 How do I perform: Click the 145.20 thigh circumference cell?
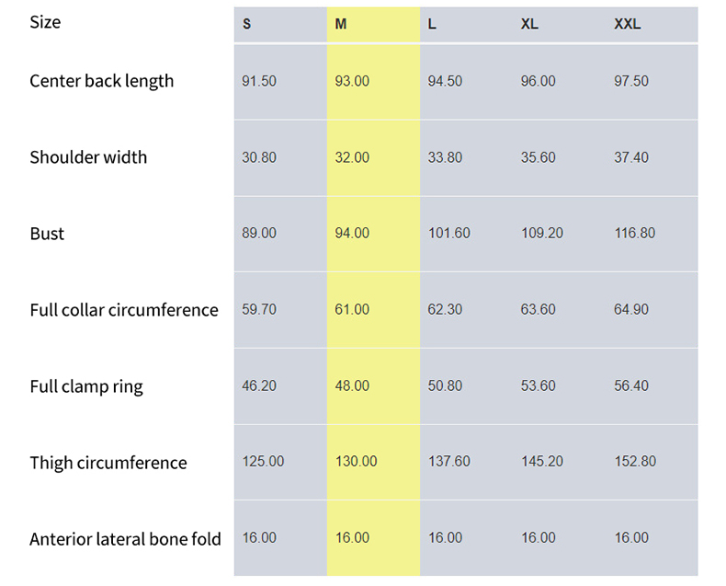(x=541, y=462)
